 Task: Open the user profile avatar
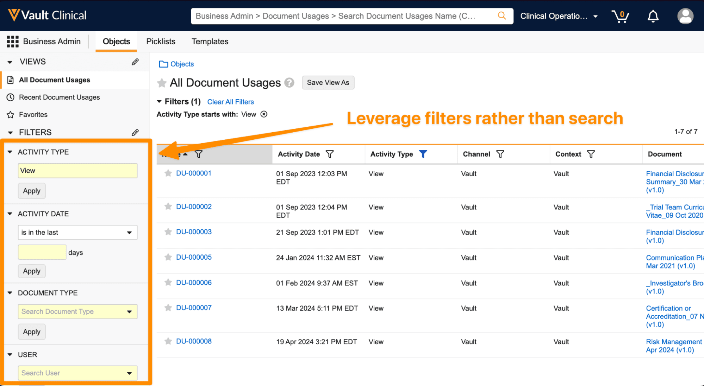[x=685, y=16]
